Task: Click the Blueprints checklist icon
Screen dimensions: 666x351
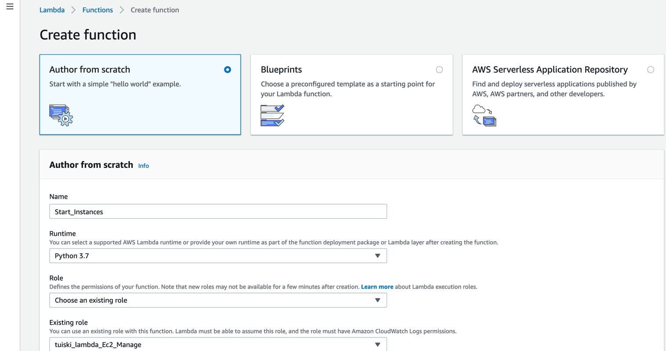Action: 271,115
